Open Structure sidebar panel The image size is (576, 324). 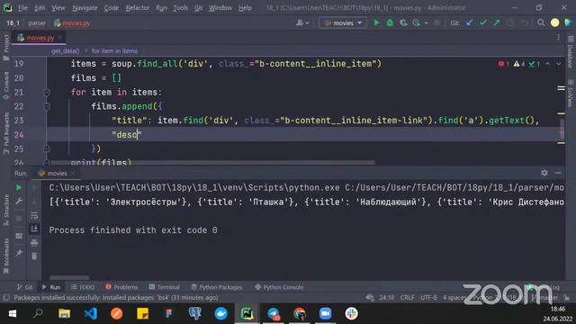click(6, 210)
